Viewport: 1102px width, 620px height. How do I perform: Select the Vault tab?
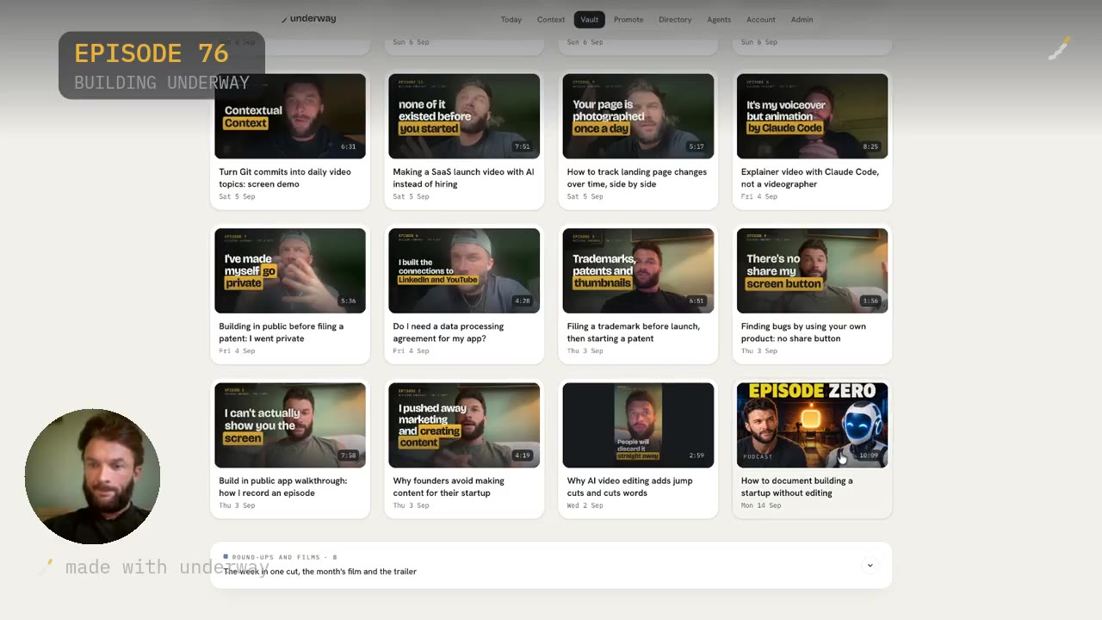[x=590, y=20]
